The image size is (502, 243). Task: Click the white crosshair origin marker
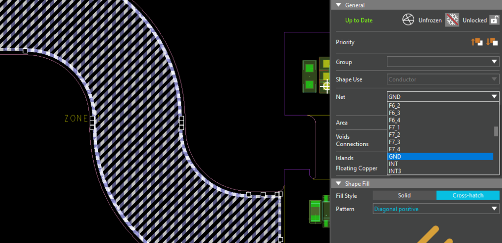(x=326, y=87)
